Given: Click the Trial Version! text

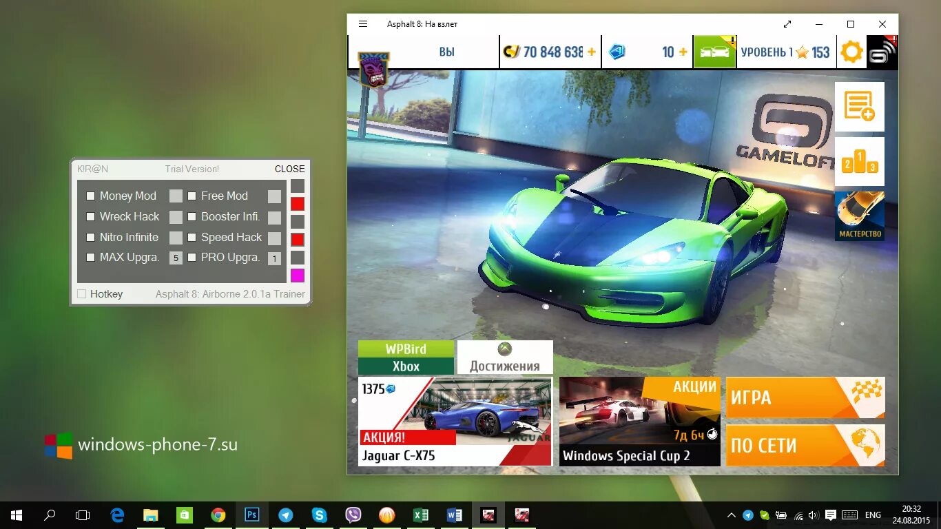Looking at the screenshot, I should [x=192, y=169].
